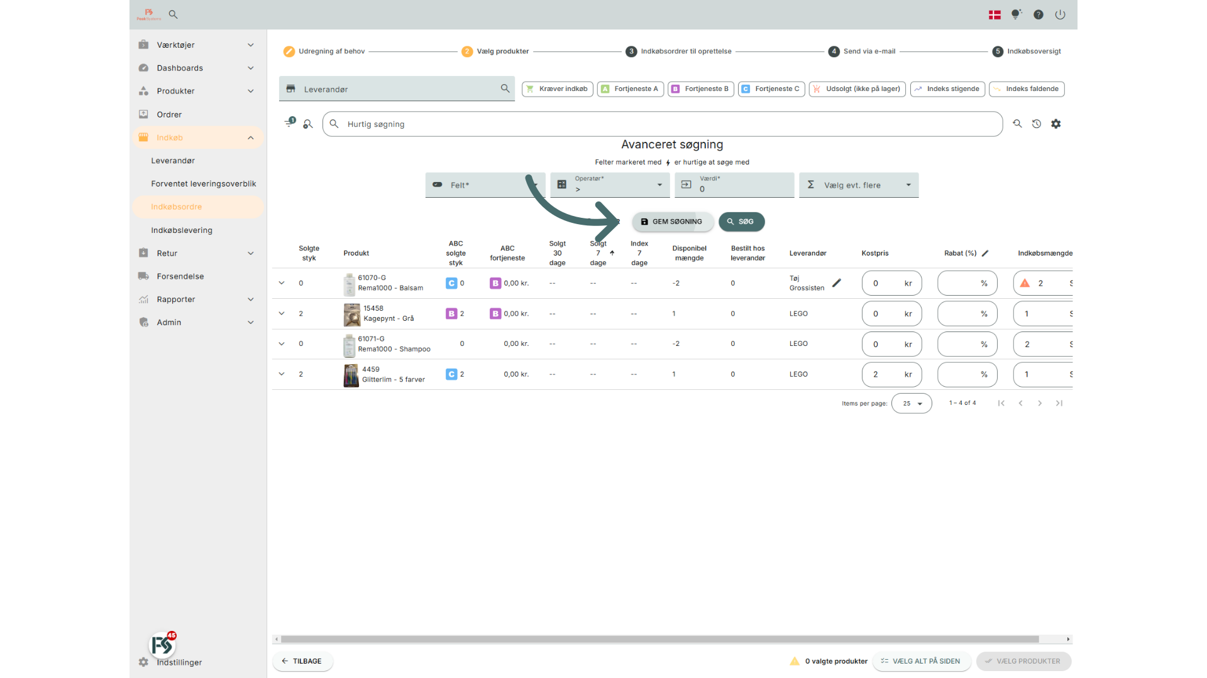Screen dimensions: 1207x678
Task: Click the horizontal table scrollbar
Action: click(x=659, y=639)
